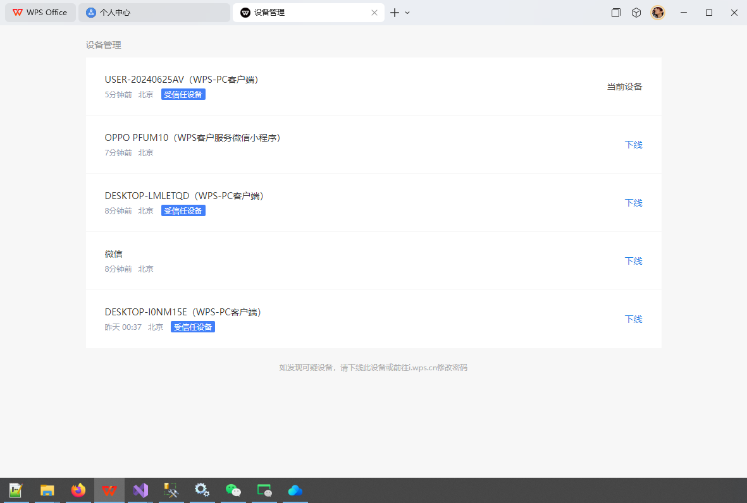Click the 7分钟前 timestamp

[x=118, y=153]
